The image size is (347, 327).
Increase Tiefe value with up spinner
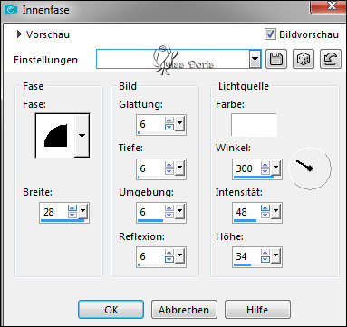(x=169, y=164)
